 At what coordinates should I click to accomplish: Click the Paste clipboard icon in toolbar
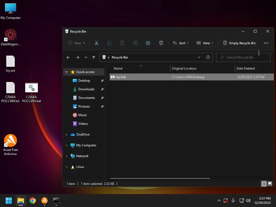122,43
